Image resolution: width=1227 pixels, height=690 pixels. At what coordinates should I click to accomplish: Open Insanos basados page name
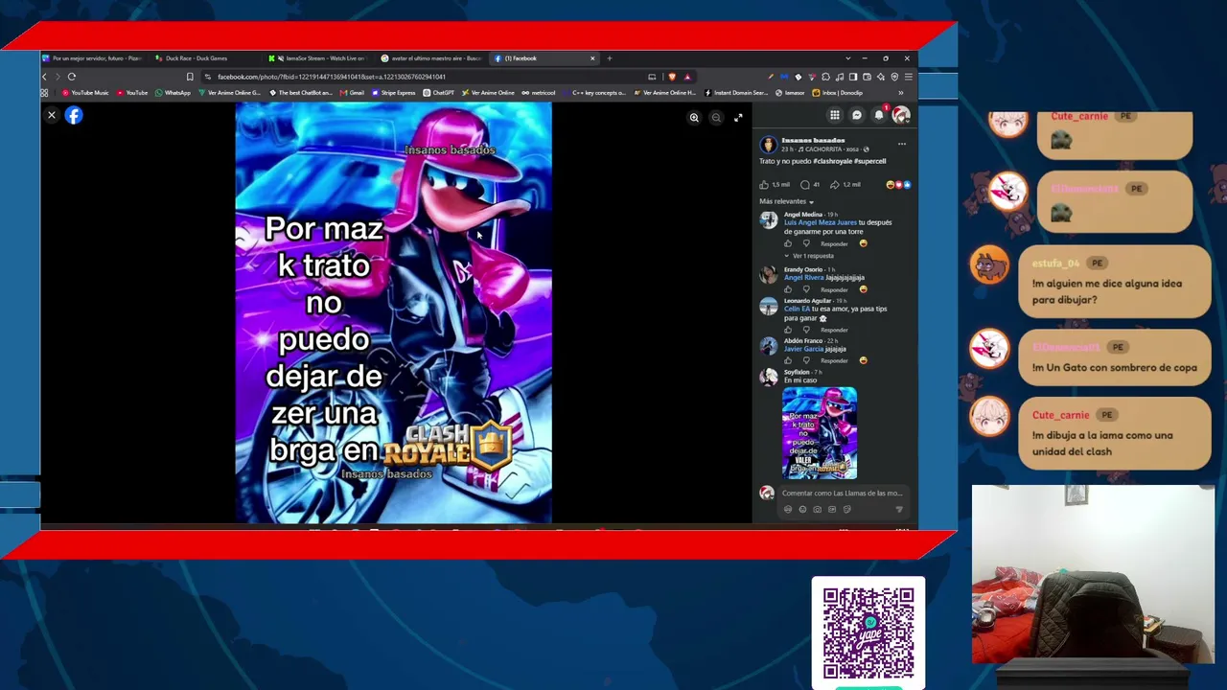click(x=813, y=140)
